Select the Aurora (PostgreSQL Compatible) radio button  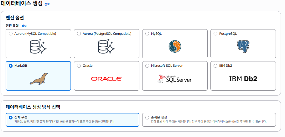point(79,34)
